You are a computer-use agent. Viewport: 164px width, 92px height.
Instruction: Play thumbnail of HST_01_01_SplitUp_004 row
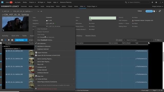30,72
